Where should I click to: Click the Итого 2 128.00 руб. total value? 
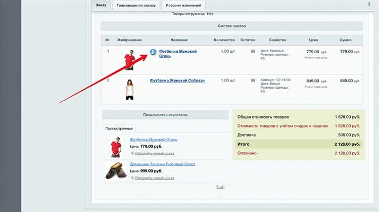pyautogui.click(x=347, y=144)
